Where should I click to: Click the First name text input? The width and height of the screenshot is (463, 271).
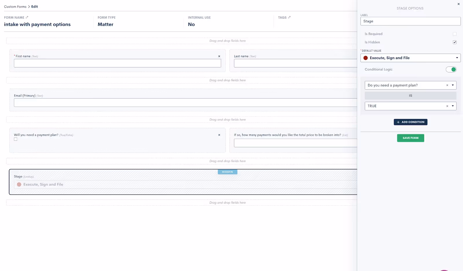(117, 63)
